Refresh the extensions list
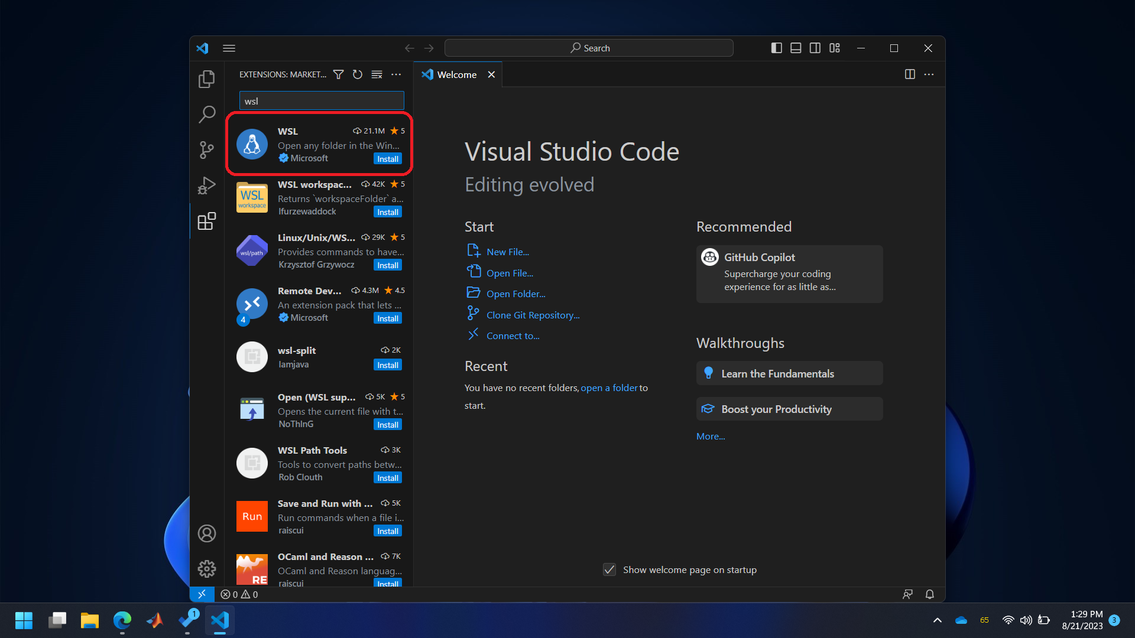The width and height of the screenshot is (1135, 638). point(358,74)
